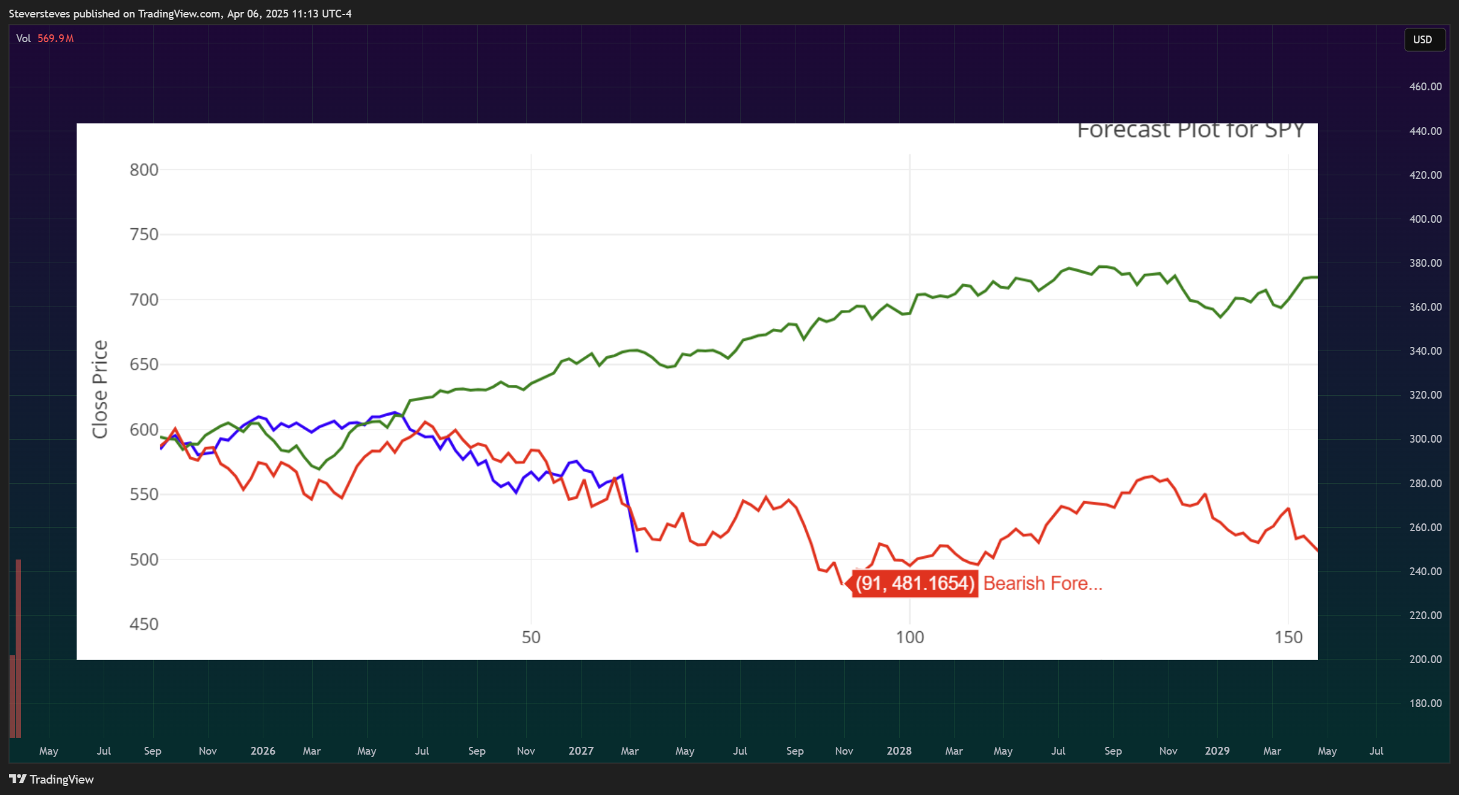1459x795 pixels.
Task: Click the 800 tick on forecast y-axis
Action: 144,170
